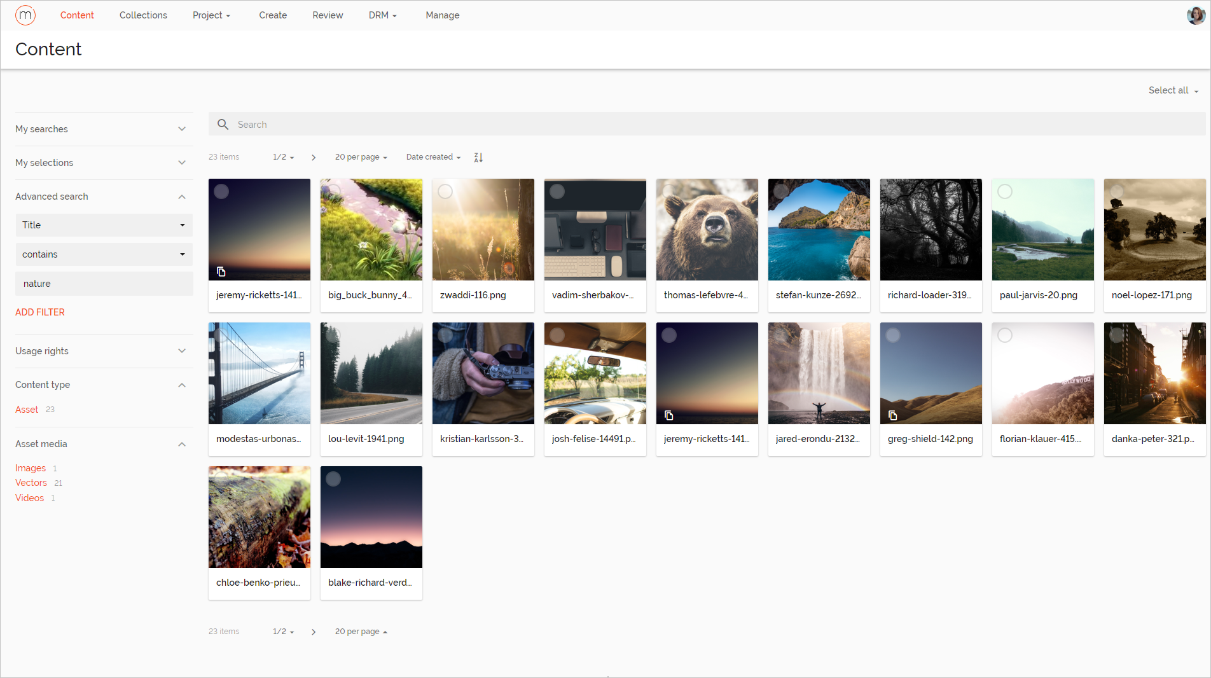Collapse the Advanced search section
Image resolution: width=1211 pixels, height=678 pixels.
(182, 197)
